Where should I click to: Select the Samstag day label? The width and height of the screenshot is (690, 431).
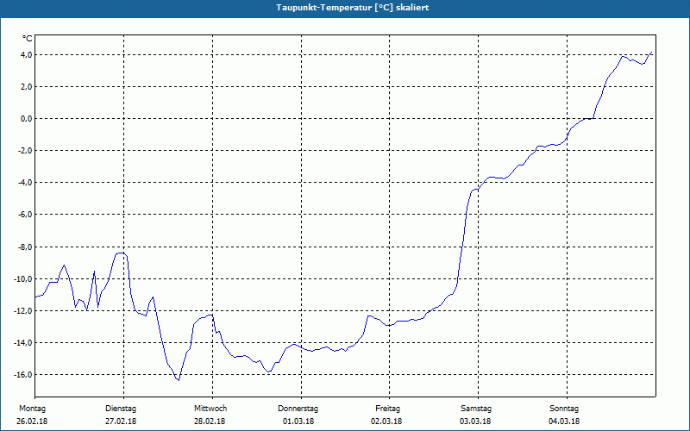(476, 409)
